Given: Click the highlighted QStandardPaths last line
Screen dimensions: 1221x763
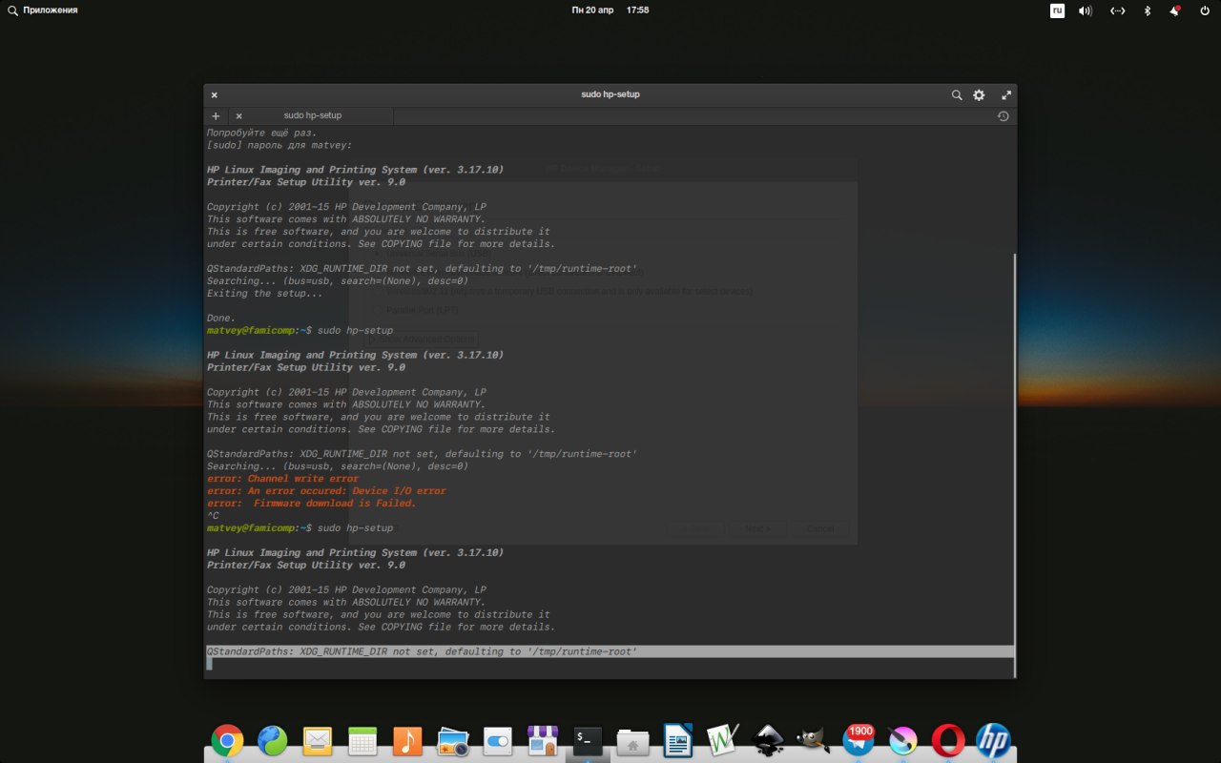Looking at the screenshot, I should pyautogui.click(x=610, y=651).
